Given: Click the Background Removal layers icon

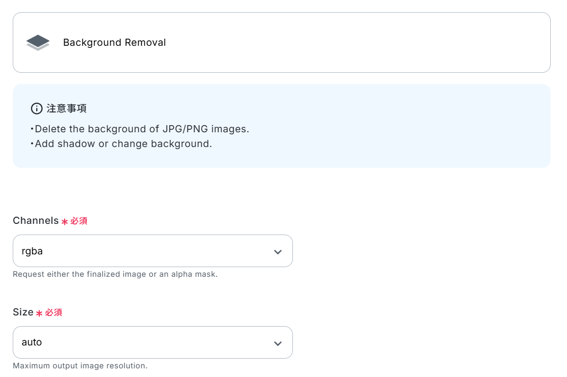Looking at the screenshot, I should pyautogui.click(x=38, y=43).
